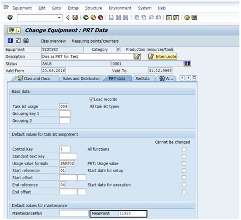Click Measuring points/counters button
This screenshot has height=220, width=241.
(95, 41)
